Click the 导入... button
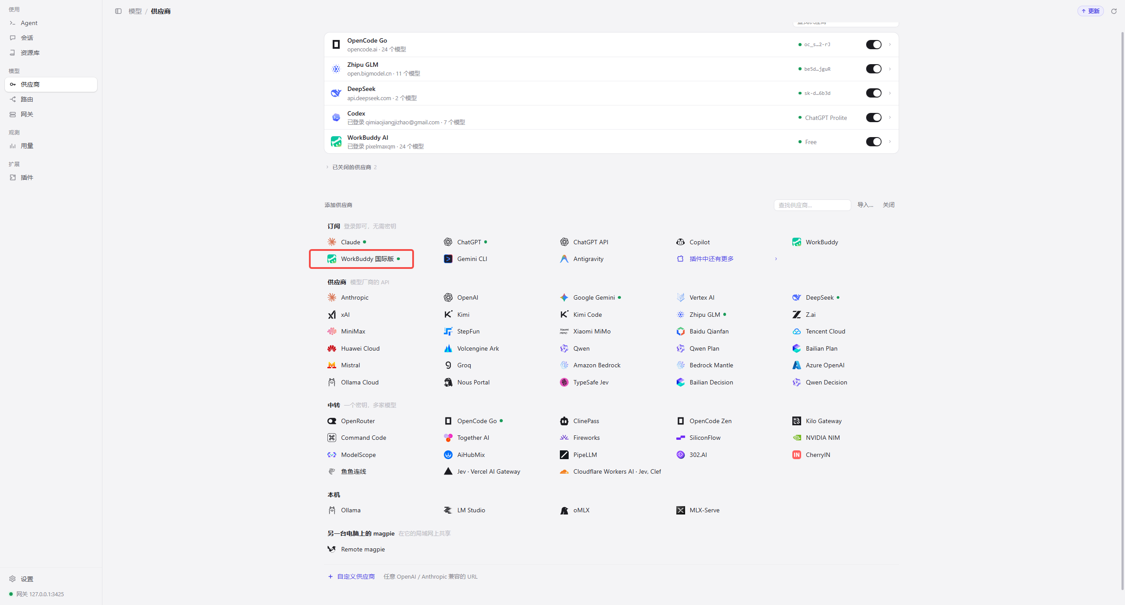Image resolution: width=1125 pixels, height=605 pixels. click(865, 205)
